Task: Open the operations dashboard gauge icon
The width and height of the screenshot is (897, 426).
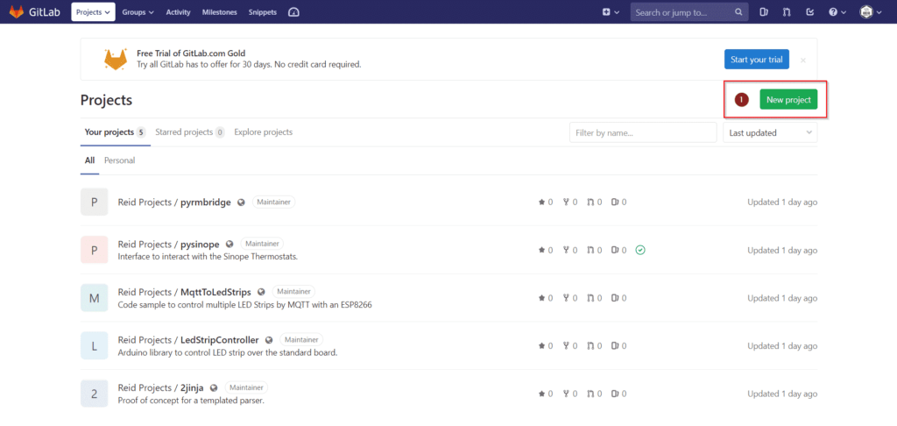Action: click(x=293, y=12)
